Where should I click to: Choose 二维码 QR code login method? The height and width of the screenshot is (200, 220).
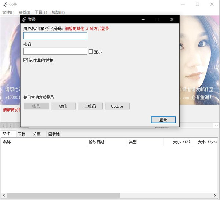tap(90, 106)
